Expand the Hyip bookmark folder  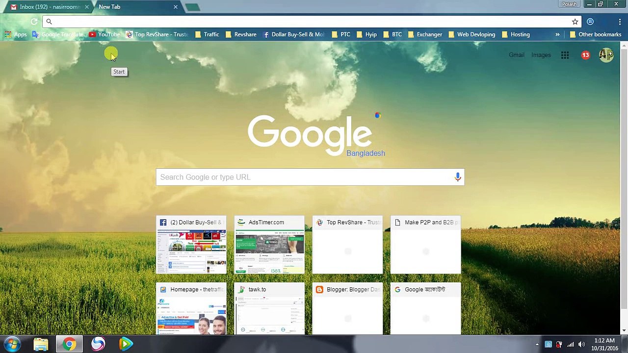[366, 34]
